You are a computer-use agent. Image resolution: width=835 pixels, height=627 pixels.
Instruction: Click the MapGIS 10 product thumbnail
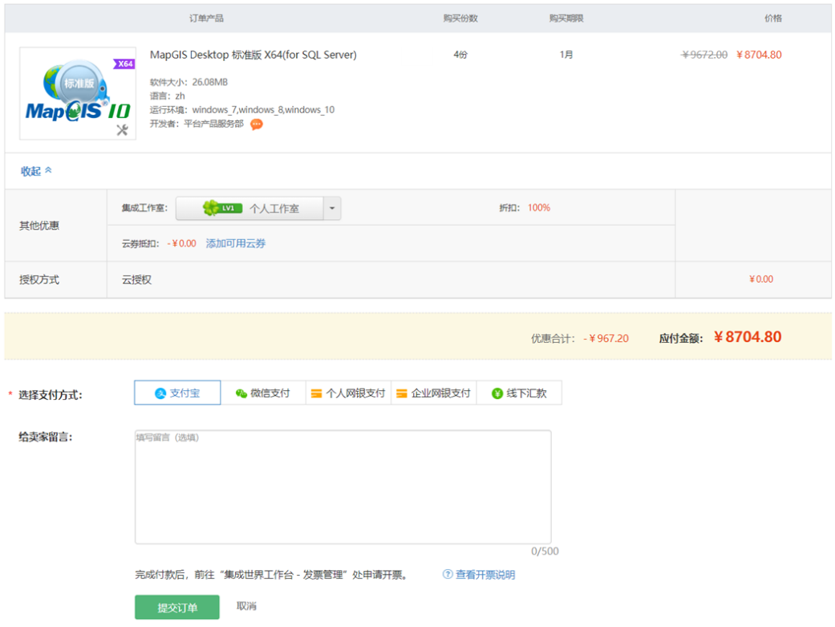click(x=78, y=93)
